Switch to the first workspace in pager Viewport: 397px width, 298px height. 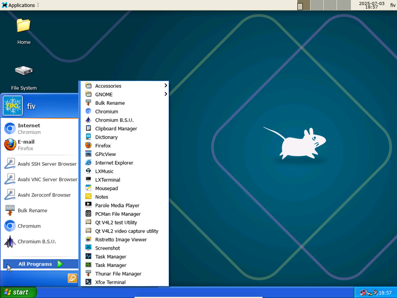(304, 5)
